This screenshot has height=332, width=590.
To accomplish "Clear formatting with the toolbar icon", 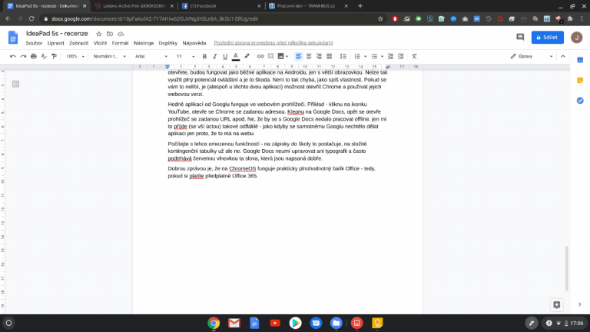I will tap(414, 56).
